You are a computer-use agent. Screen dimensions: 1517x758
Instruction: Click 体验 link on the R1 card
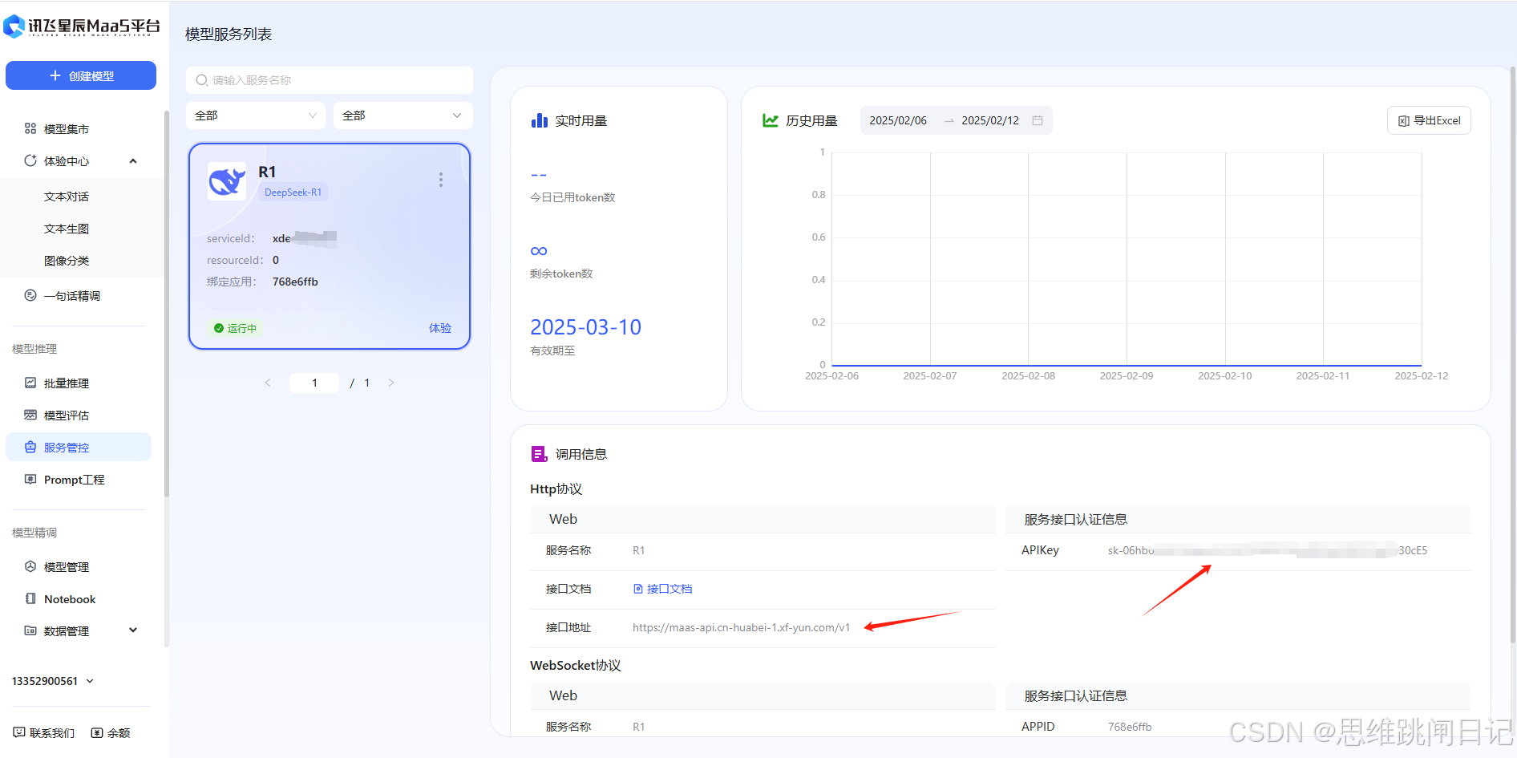[x=440, y=328]
